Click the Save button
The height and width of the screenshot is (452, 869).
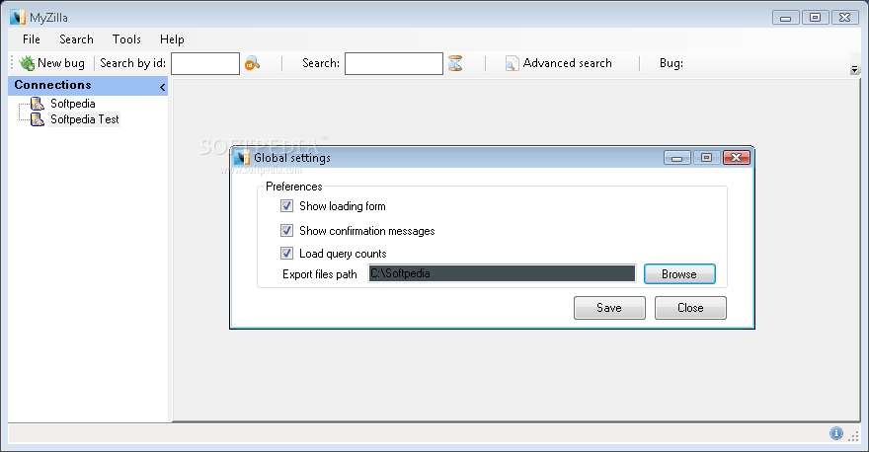tap(609, 308)
